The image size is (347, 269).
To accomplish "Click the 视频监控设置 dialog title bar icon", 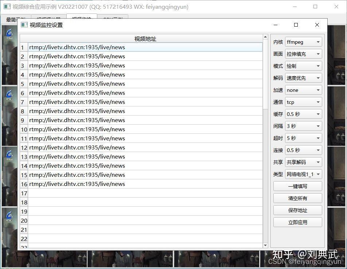I will pos(24,24).
